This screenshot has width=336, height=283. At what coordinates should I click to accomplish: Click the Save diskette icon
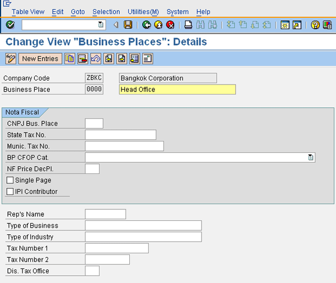[128, 25]
